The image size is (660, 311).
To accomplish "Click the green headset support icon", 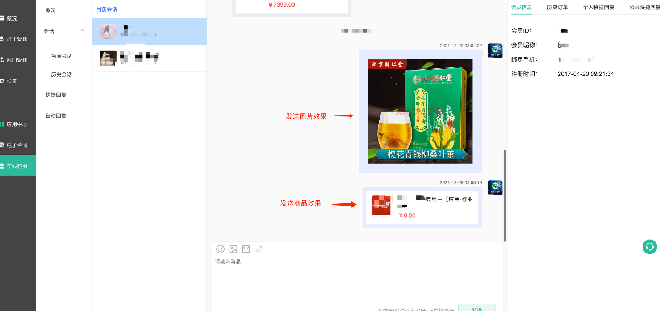I will [x=650, y=246].
